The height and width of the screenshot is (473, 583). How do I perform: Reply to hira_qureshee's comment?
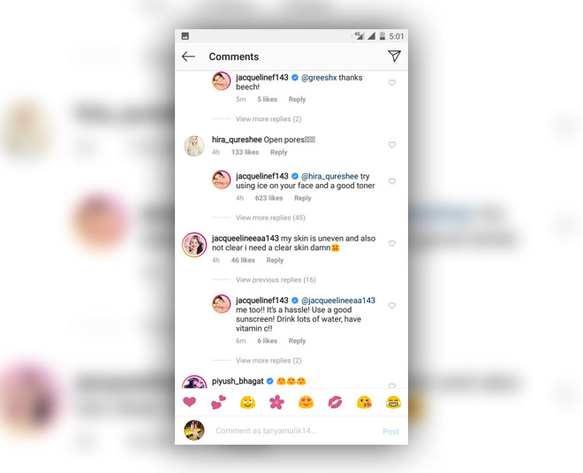[x=278, y=152]
